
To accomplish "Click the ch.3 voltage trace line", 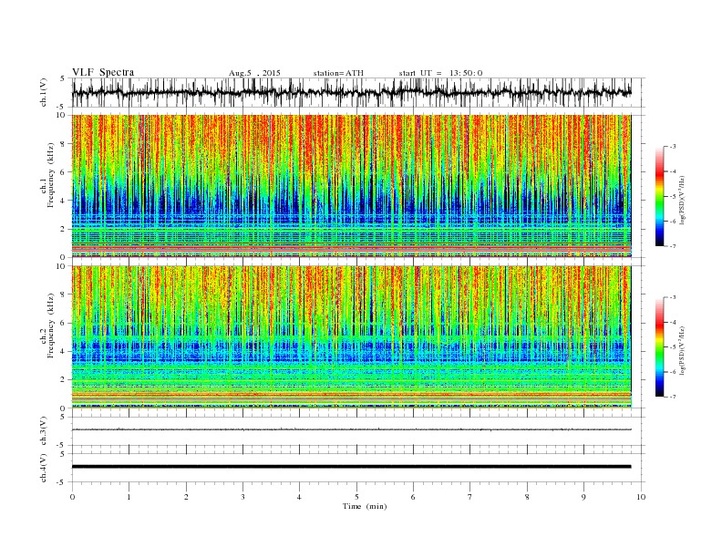I will pyautogui.click(x=351, y=429).
